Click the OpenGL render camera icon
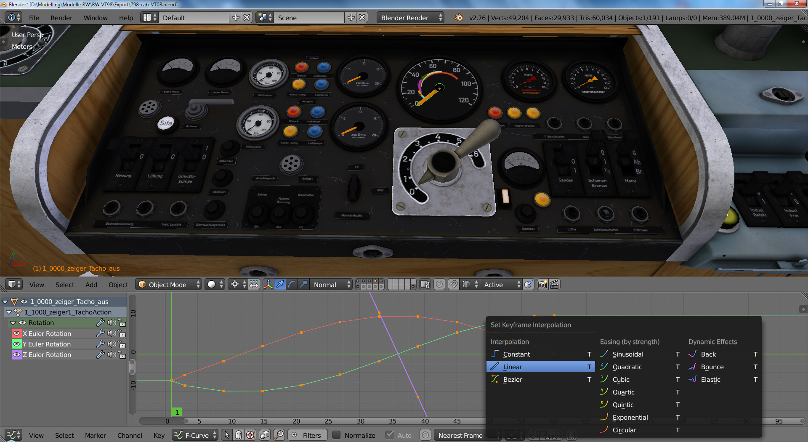This screenshot has height=442, width=808. 542,285
